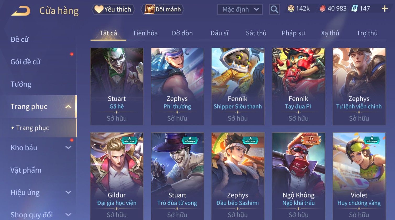Open the Mặc định sort dropdown
This screenshot has height=220, width=395.
240,9
